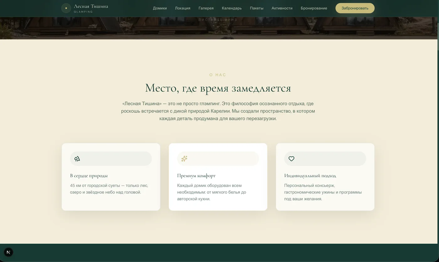Screen dimensions: 439x262
Task: Open the Домики menu item
Action: 160,8
